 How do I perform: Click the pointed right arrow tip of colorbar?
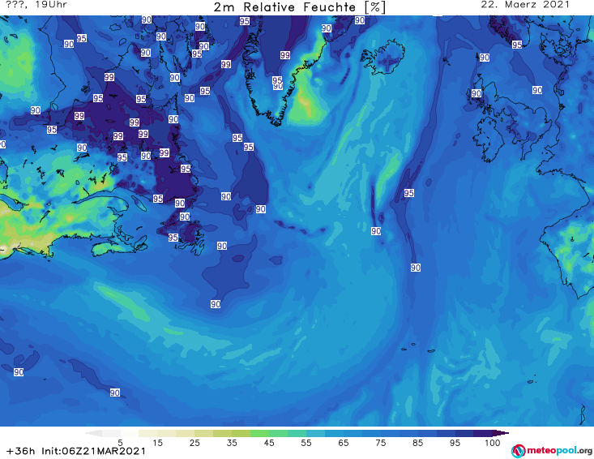[x=501, y=433]
